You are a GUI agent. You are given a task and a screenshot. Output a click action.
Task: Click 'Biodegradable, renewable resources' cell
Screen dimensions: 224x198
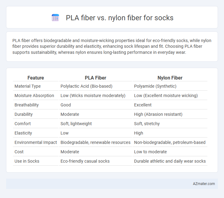click(95, 142)
